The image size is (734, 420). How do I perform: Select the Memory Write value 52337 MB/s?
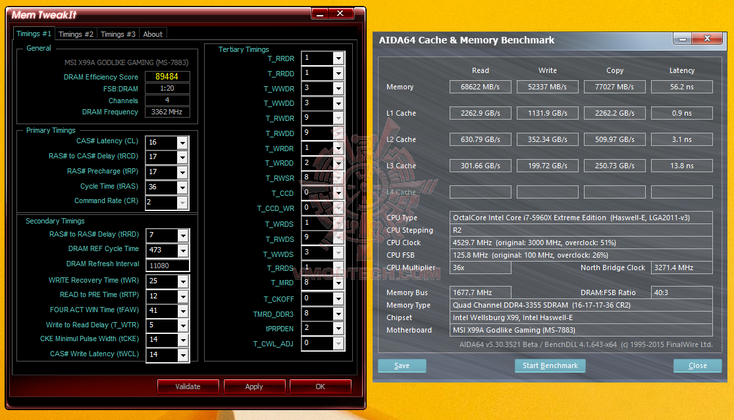point(547,87)
